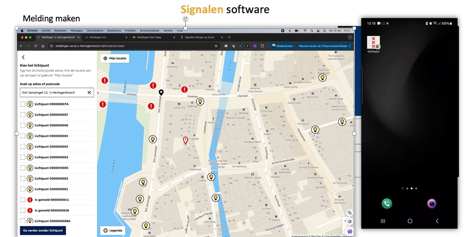The image size is (469, 237).
Task: Click the date and time Do 10 okt.
Action: (x=340, y=30)
